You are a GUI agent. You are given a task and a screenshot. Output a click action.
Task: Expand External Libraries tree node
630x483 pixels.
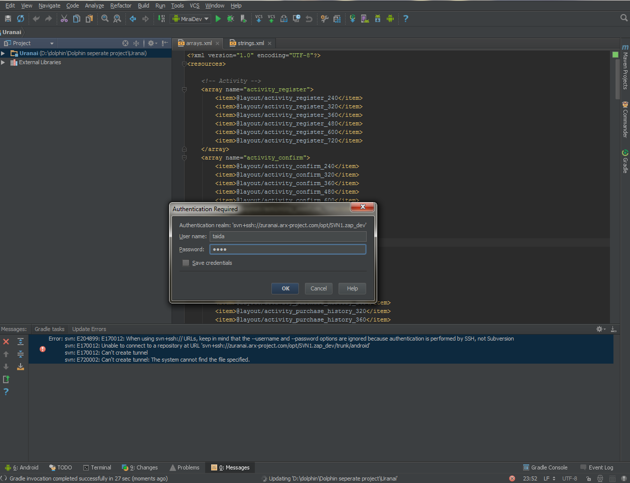click(3, 62)
